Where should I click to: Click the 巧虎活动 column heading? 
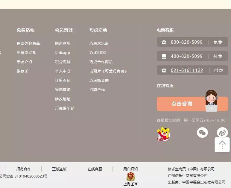tap(98, 30)
